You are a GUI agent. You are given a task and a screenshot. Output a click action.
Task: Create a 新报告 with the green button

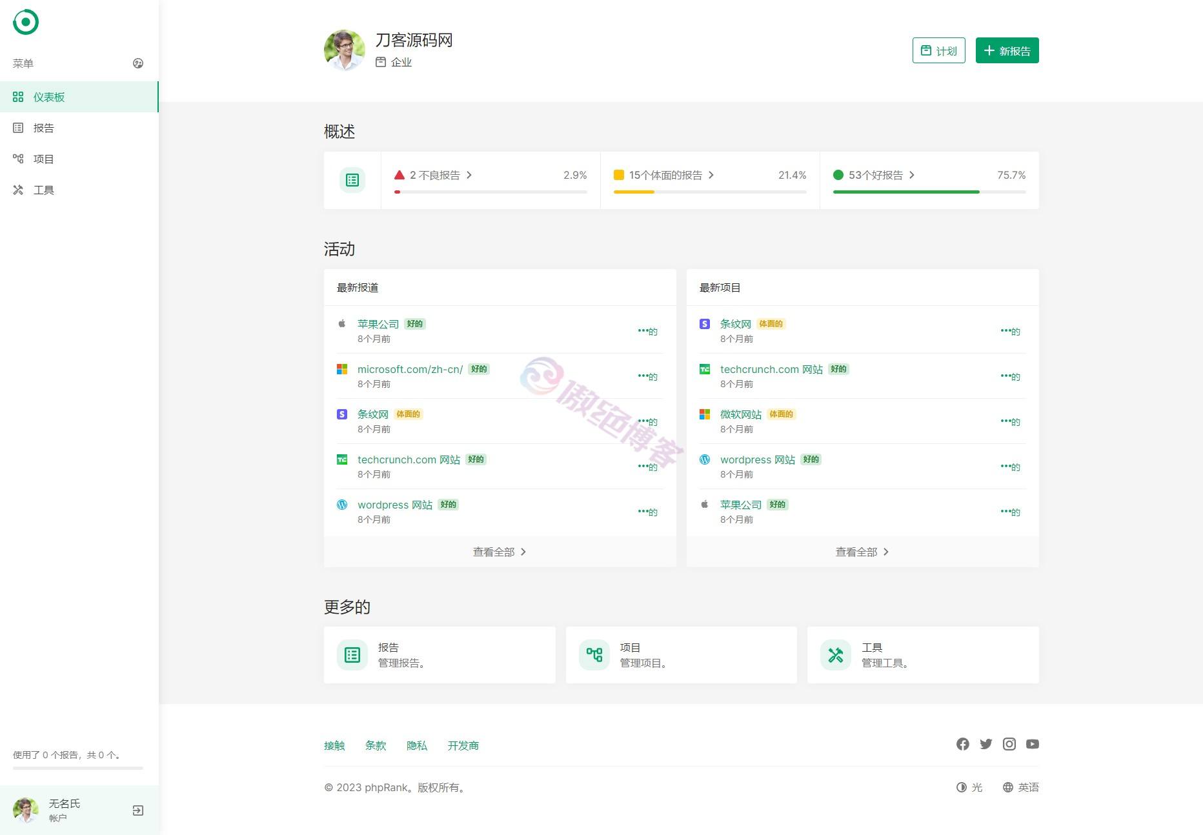1007,50
